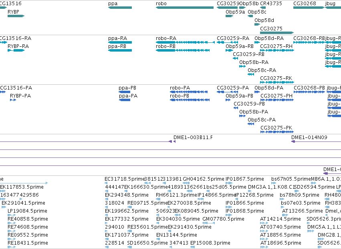Click the IP01867.5prime EST label

245,179
